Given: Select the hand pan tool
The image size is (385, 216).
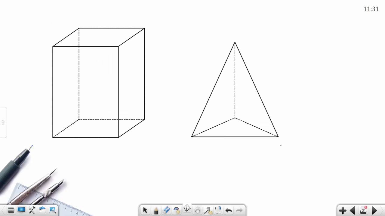Looking at the screenshot, I should coord(197,210).
